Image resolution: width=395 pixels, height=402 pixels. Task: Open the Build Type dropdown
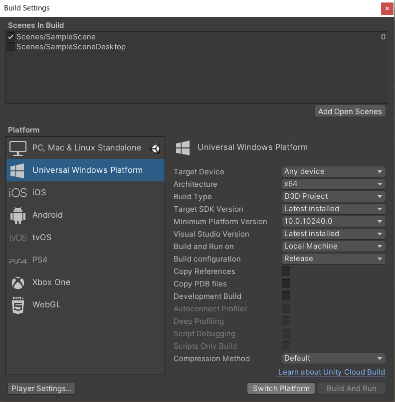[x=334, y=196]
